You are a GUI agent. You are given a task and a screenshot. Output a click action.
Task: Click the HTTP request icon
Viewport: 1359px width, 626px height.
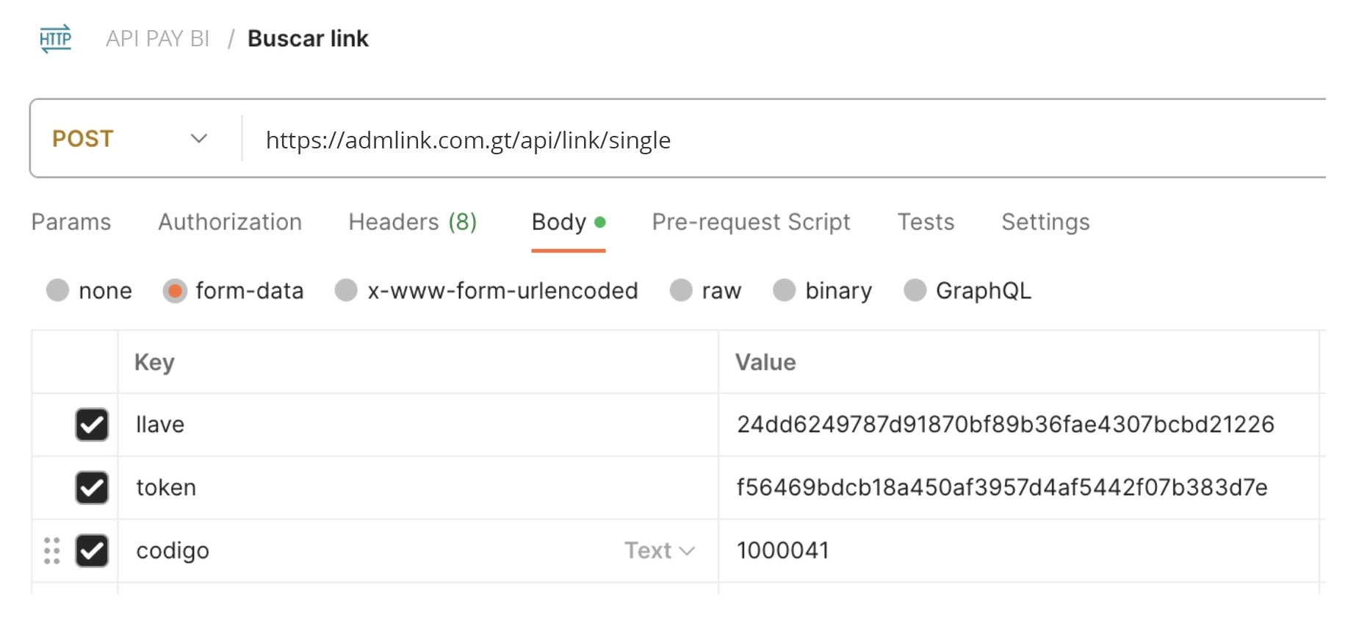(56, 38)
